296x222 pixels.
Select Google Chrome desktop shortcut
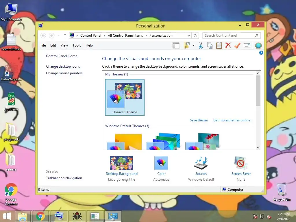pos(11,194)
